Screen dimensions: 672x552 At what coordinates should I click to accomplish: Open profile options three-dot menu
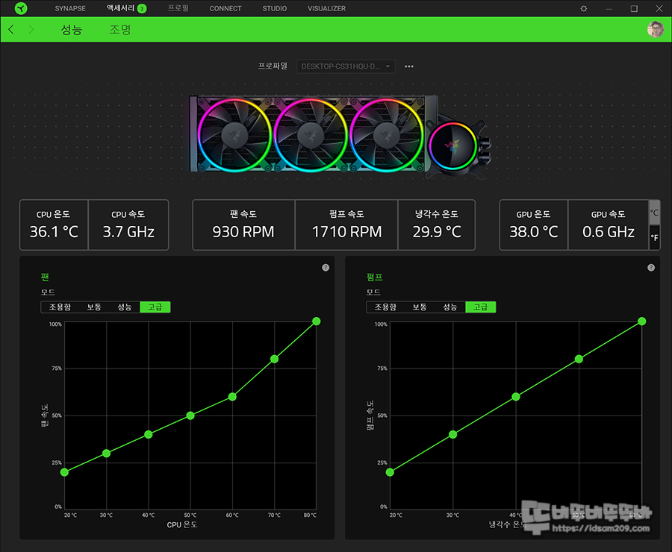click(x=409, y=66)
